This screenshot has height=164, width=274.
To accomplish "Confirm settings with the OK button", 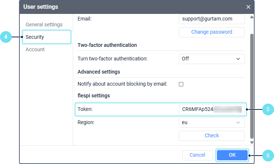I will tap(232, 155).
